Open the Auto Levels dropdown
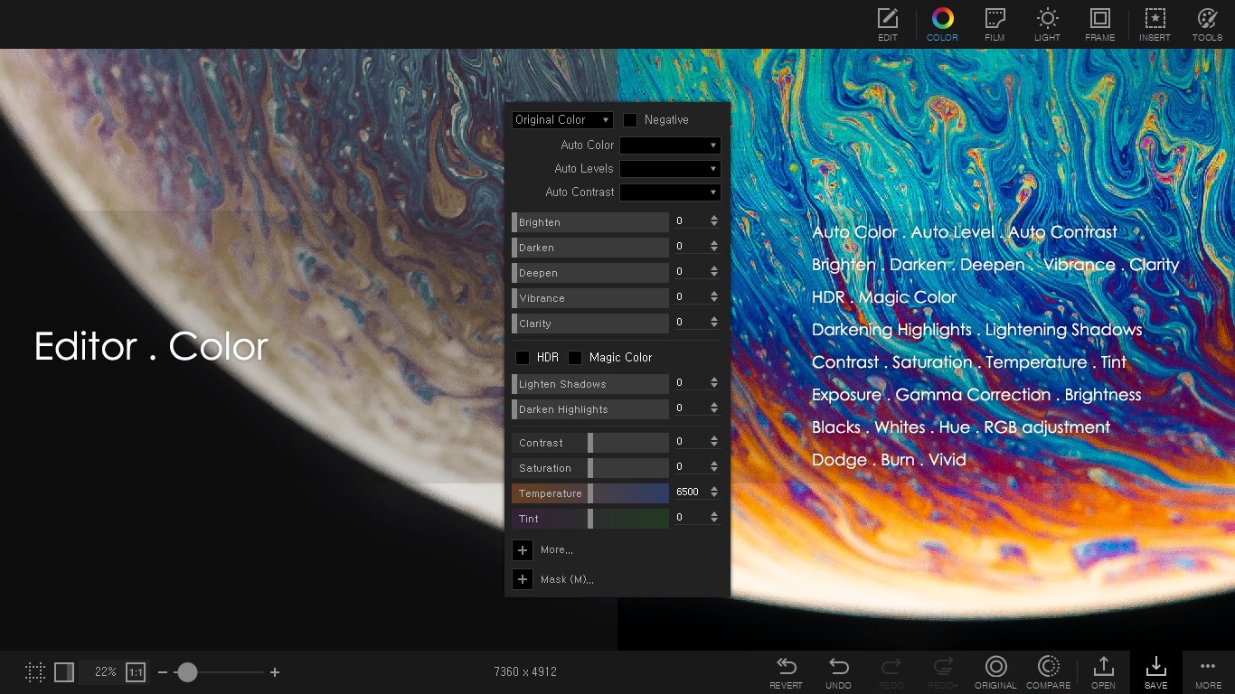1235x694 pixels. click(x=670, y=168)
